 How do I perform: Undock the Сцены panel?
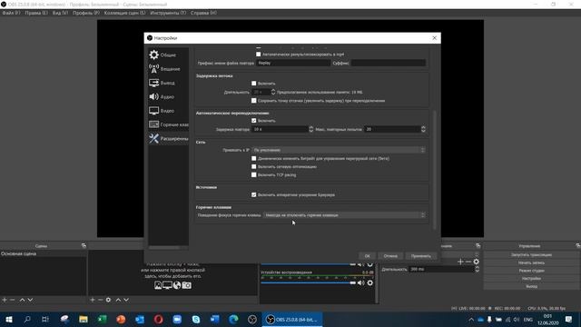click(x=84, y=246)
